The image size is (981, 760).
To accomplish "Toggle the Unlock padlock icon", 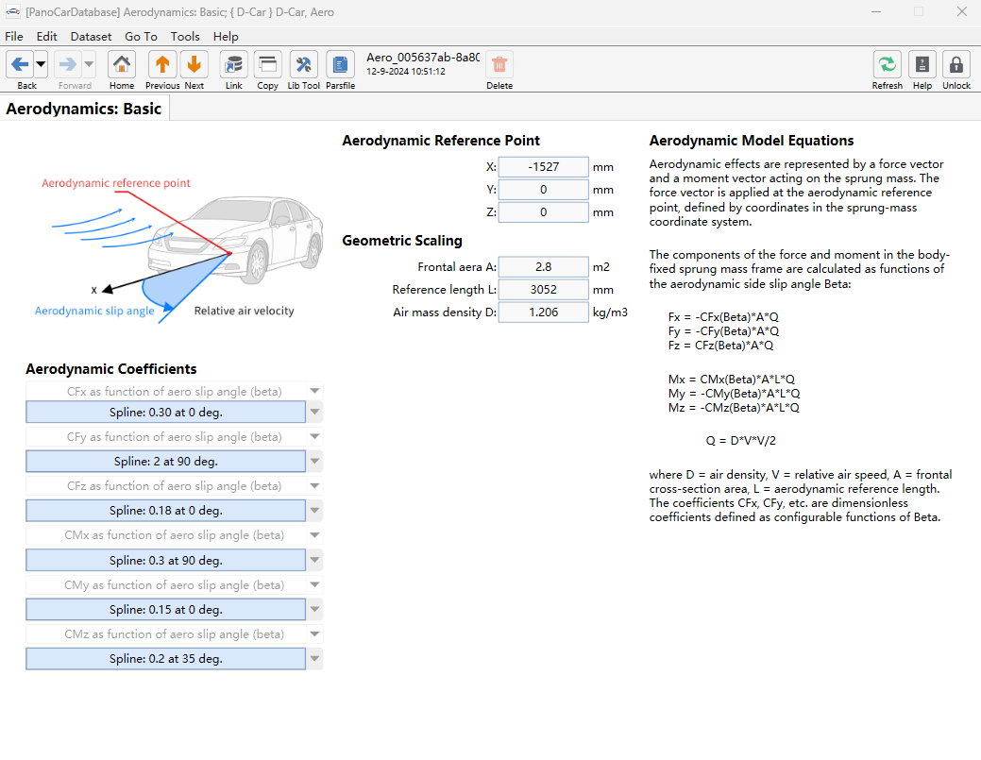I will point(956,64).
